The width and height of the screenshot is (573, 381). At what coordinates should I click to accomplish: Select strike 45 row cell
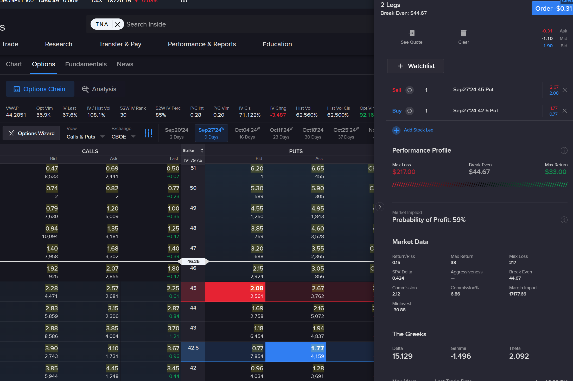(x=193, y=292)
